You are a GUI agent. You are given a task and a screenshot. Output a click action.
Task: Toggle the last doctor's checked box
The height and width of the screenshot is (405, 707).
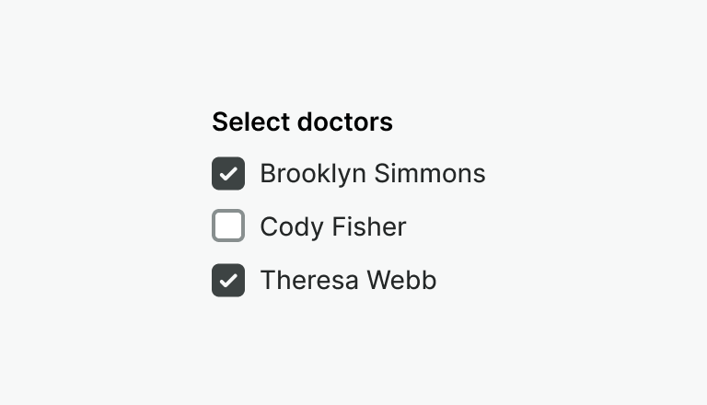tap(228, 280)
